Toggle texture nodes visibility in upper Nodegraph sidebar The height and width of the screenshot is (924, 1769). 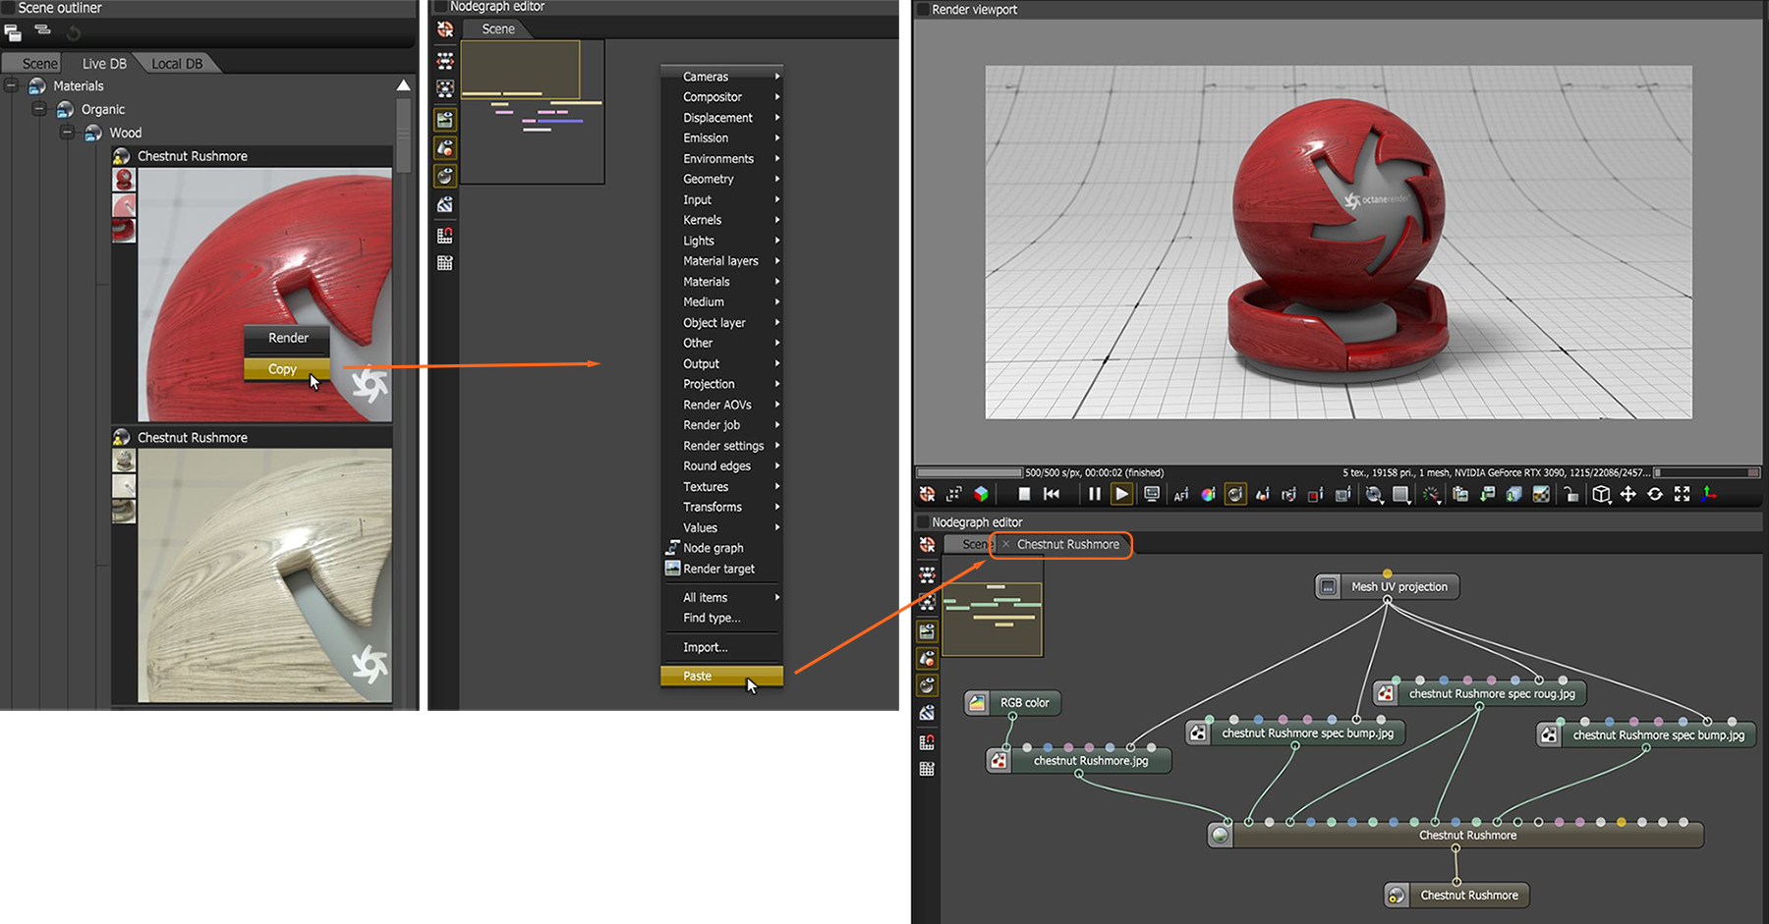pos(445,204)
